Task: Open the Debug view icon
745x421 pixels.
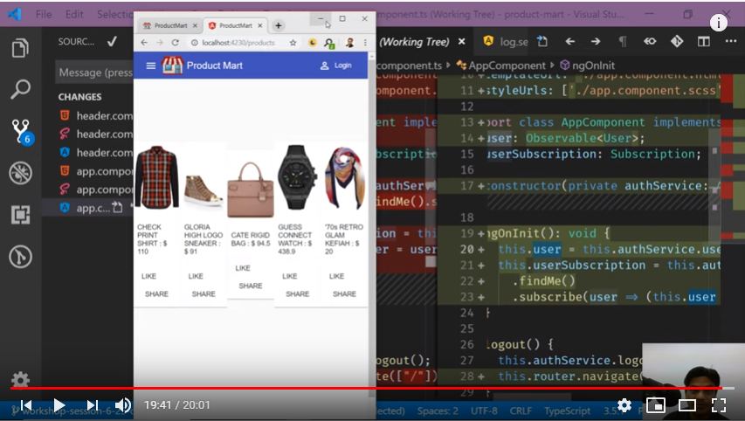Action: (20, 173)
